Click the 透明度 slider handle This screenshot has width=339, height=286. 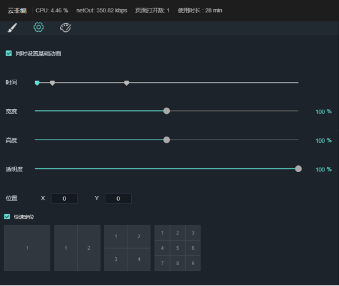click(x=299, y=169)
